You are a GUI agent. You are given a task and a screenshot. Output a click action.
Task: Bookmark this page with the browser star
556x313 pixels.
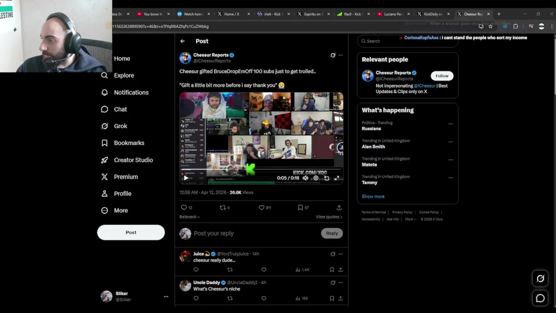[490, 26]
